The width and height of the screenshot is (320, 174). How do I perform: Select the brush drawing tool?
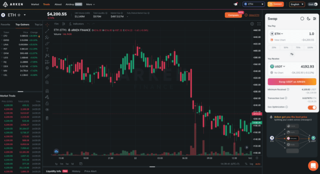coord(47,43)
